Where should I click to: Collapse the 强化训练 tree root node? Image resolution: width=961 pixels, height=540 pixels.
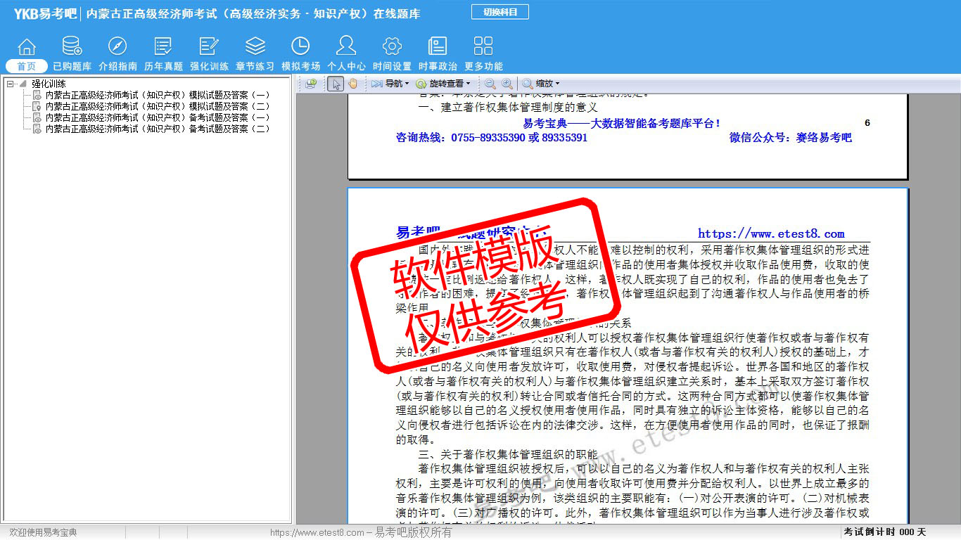pos(11,84)
